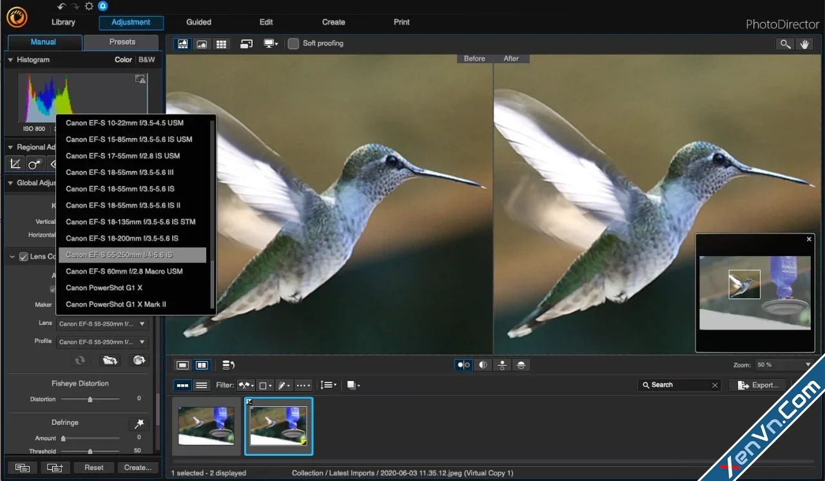Select split top/bottom compare mode

521,365
